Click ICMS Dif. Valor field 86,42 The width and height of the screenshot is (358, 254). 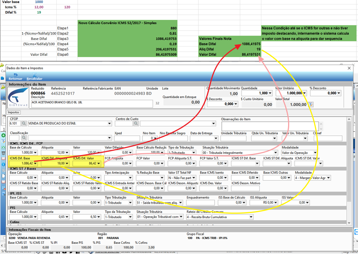87,163
